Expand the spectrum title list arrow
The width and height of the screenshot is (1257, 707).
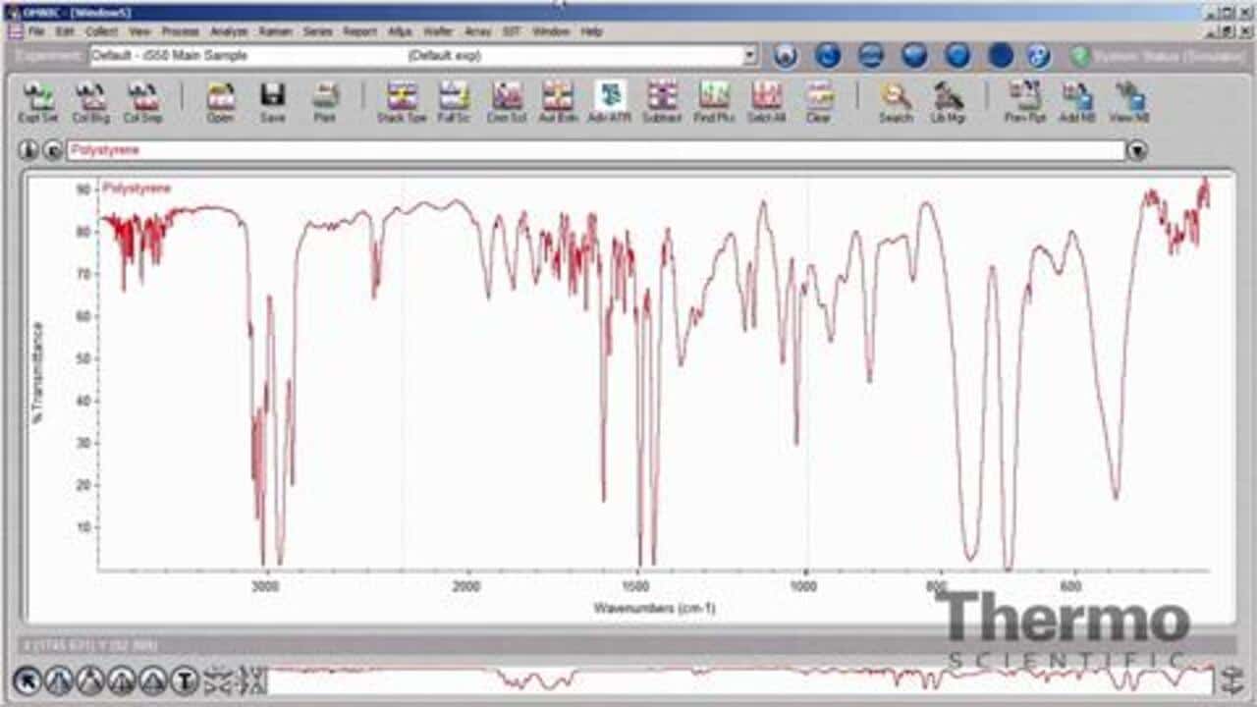(x=1137, y=151)
